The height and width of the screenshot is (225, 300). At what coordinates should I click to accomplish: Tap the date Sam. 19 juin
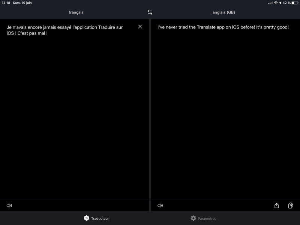coord(22,3)
